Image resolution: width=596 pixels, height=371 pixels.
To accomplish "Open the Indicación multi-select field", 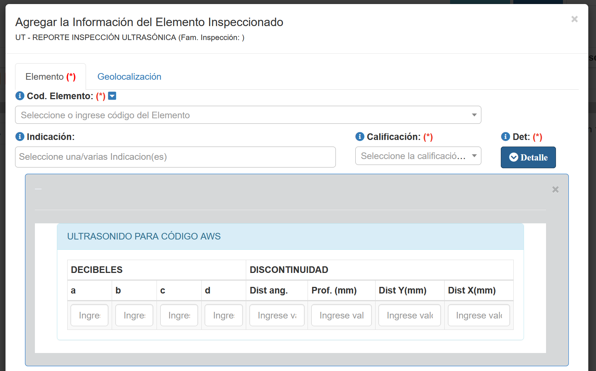I will [175, 157].
